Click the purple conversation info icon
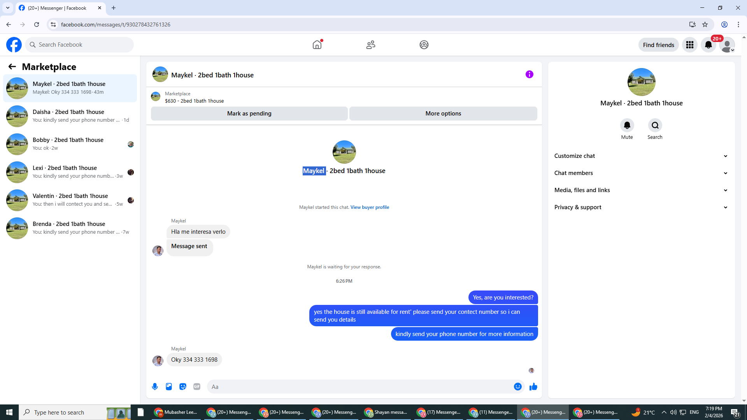 pyautogui.click(x=529, y=74)
